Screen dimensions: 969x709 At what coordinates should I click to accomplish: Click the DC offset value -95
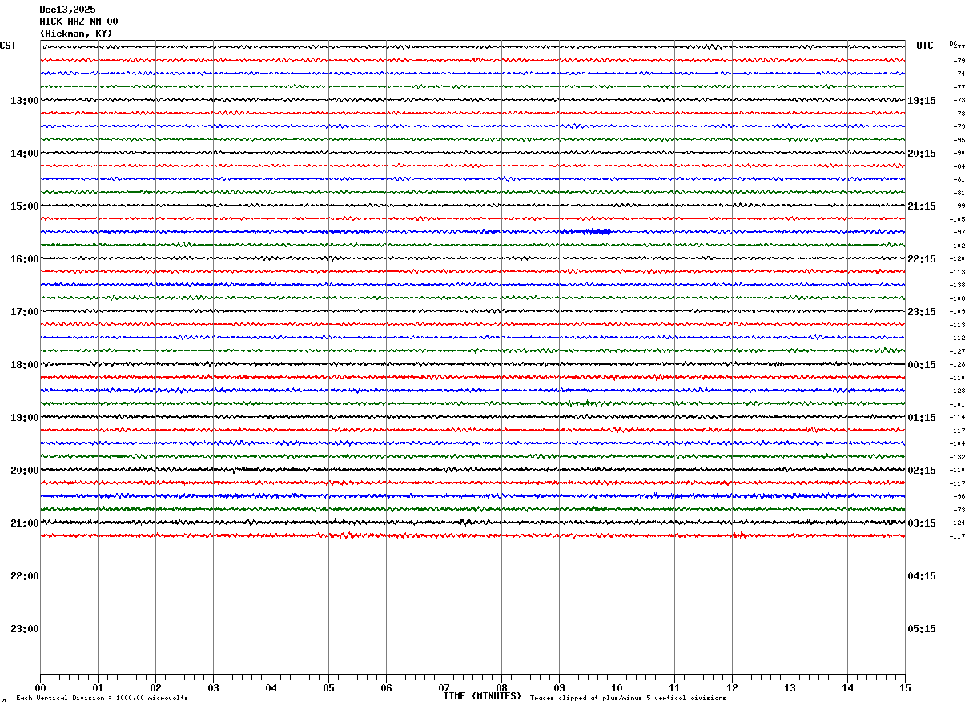[958, 140]
